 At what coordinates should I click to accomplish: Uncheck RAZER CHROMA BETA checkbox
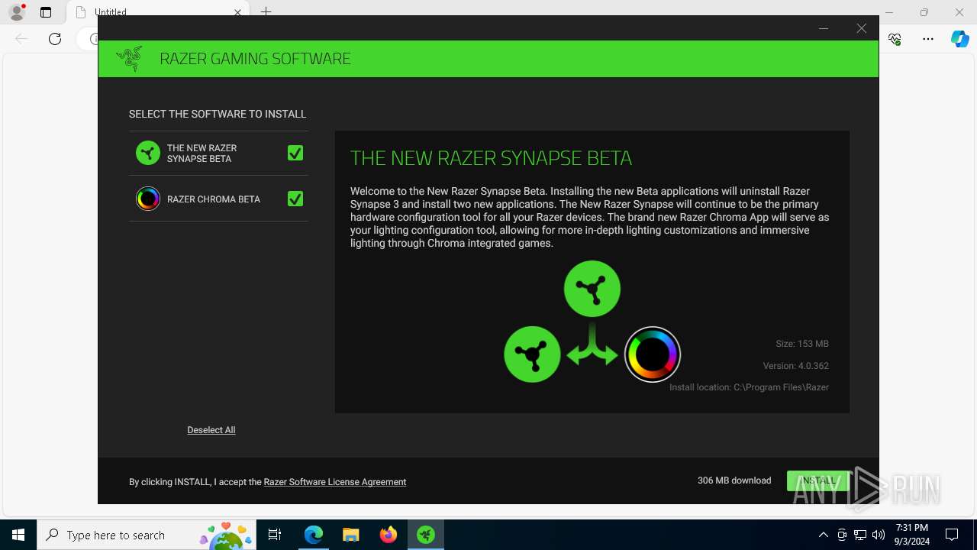[x=295, y=199]
